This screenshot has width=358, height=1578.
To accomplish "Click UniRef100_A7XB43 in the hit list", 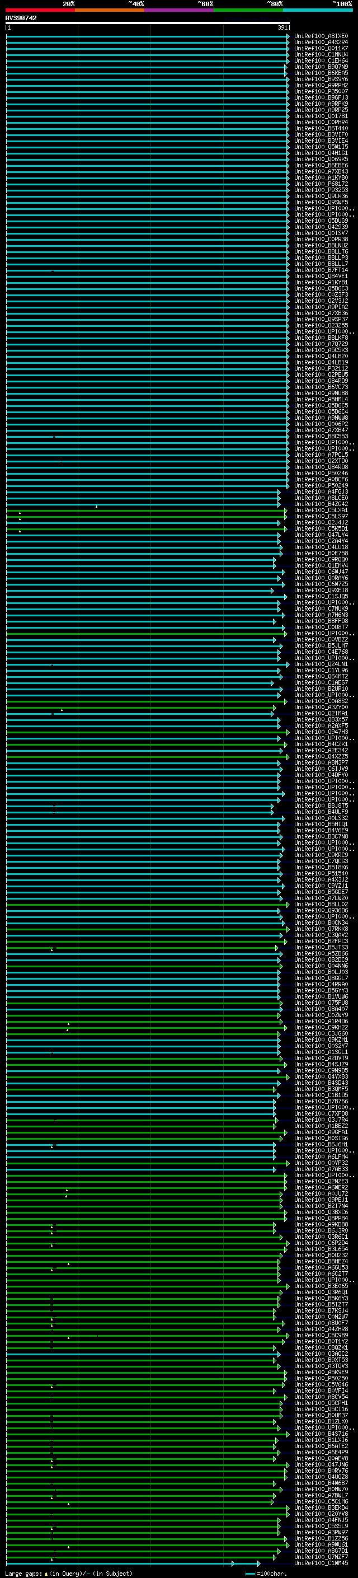I will pyautogui.click(x=321, y=171).
